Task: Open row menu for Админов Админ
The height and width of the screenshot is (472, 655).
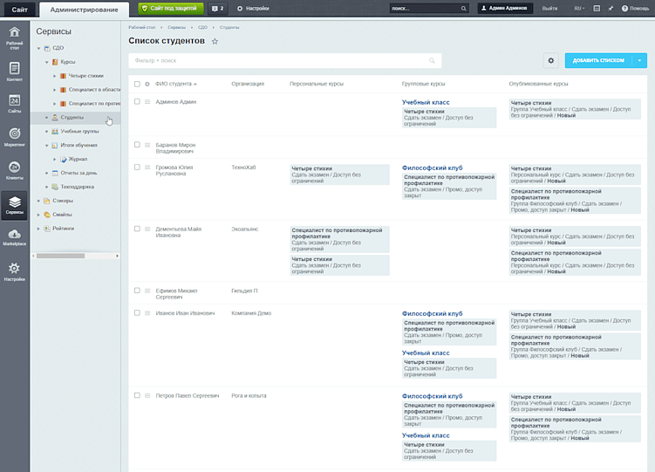Action: coord(147,101)
